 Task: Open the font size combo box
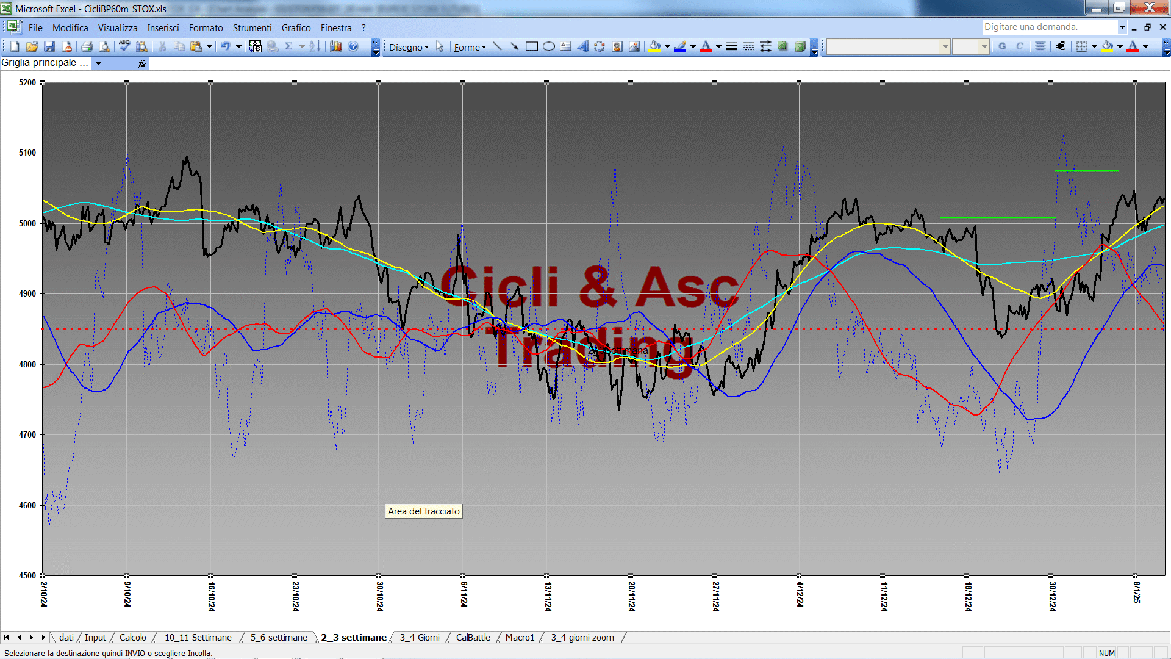(x=970, y=46)
